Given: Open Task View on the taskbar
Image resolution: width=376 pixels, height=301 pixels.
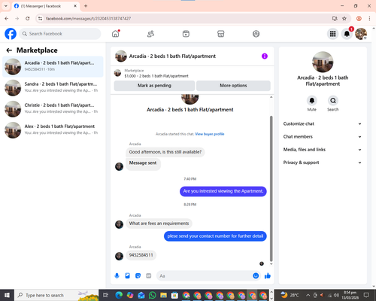Looking at the screenshot, I should tap(106, 295).
